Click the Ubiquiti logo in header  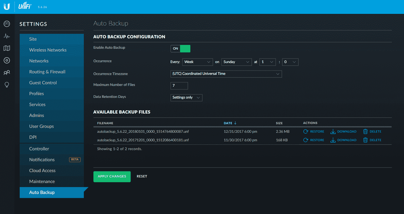click(x=7, y=7)
